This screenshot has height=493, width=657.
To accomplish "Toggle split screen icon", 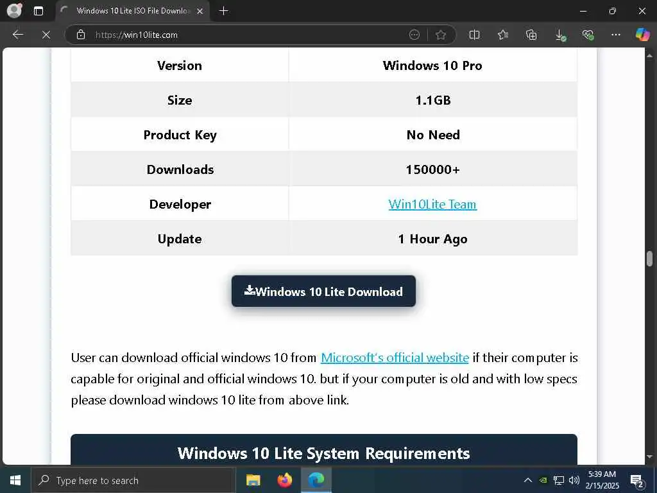I will coord(474,35).
